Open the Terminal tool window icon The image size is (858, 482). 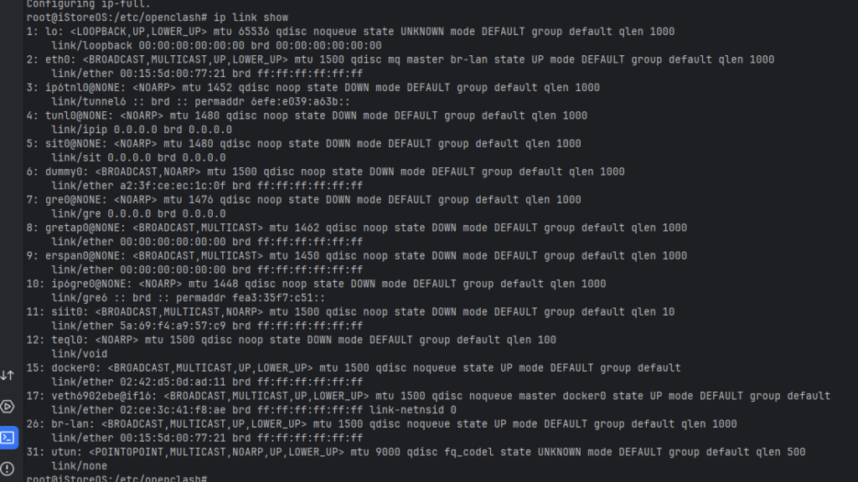pos(8,437)
